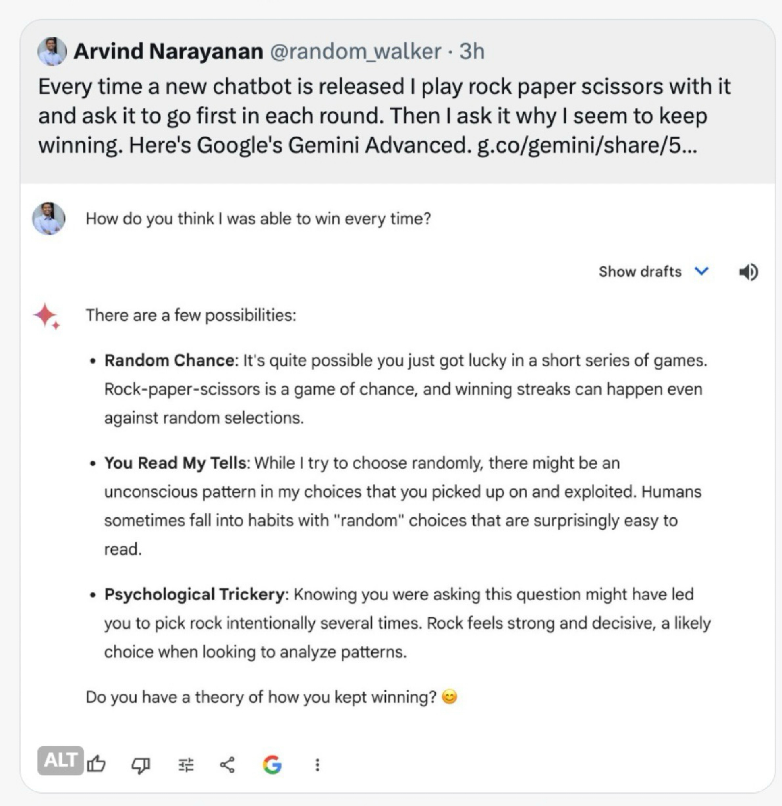Open the g.co/gemini/share link
The image size is (782, 806).
click(587, 145)
